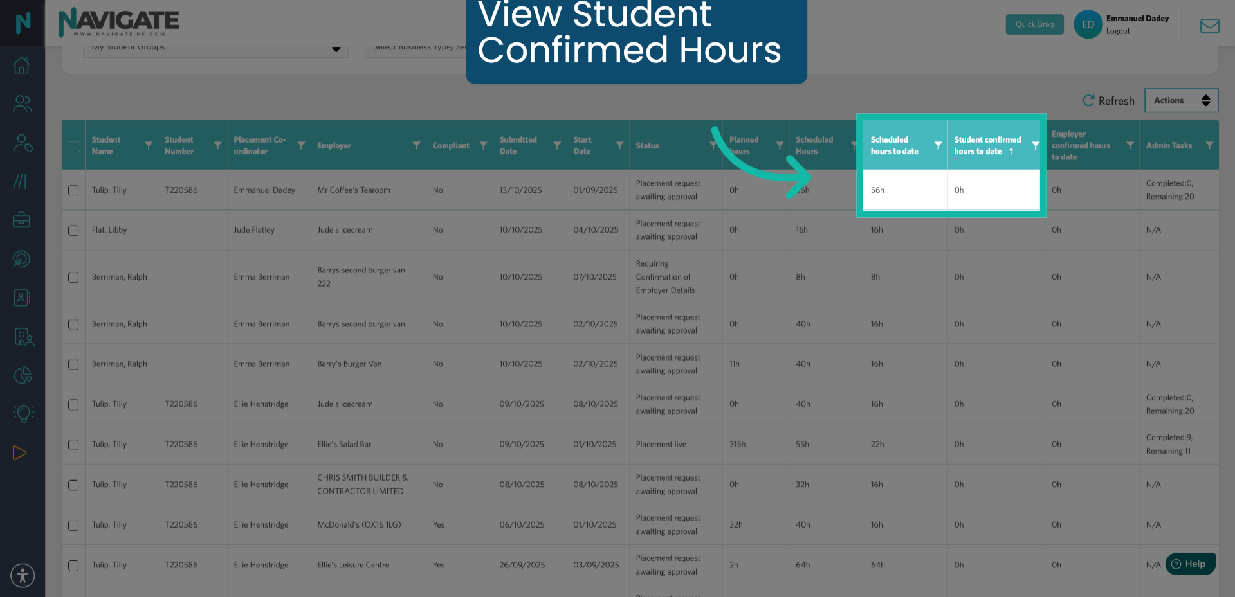The height and width of the screenshot is (597, 1235).
Task: Click the lightbulb ideas sidebar icon
Action: click(x=23, y=413)
